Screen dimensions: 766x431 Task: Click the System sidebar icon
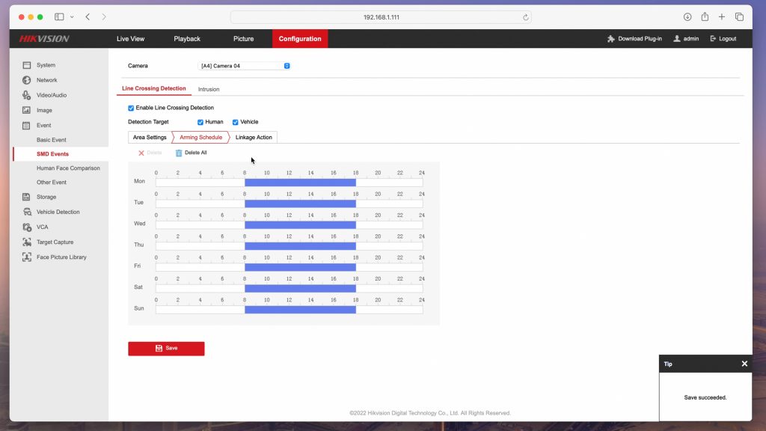coord(27,65)
